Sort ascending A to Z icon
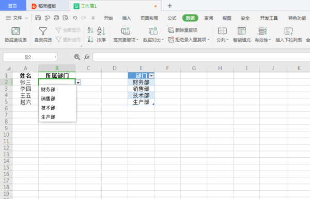 coord(90,30)
